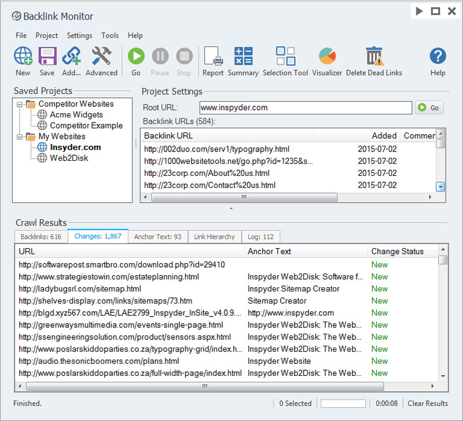Screen dimensions: 463x421
Task: Collapse the My Websites folder
Action: coord(20,137)
